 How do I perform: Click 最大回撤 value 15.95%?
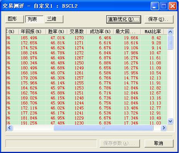click(131, 73)
